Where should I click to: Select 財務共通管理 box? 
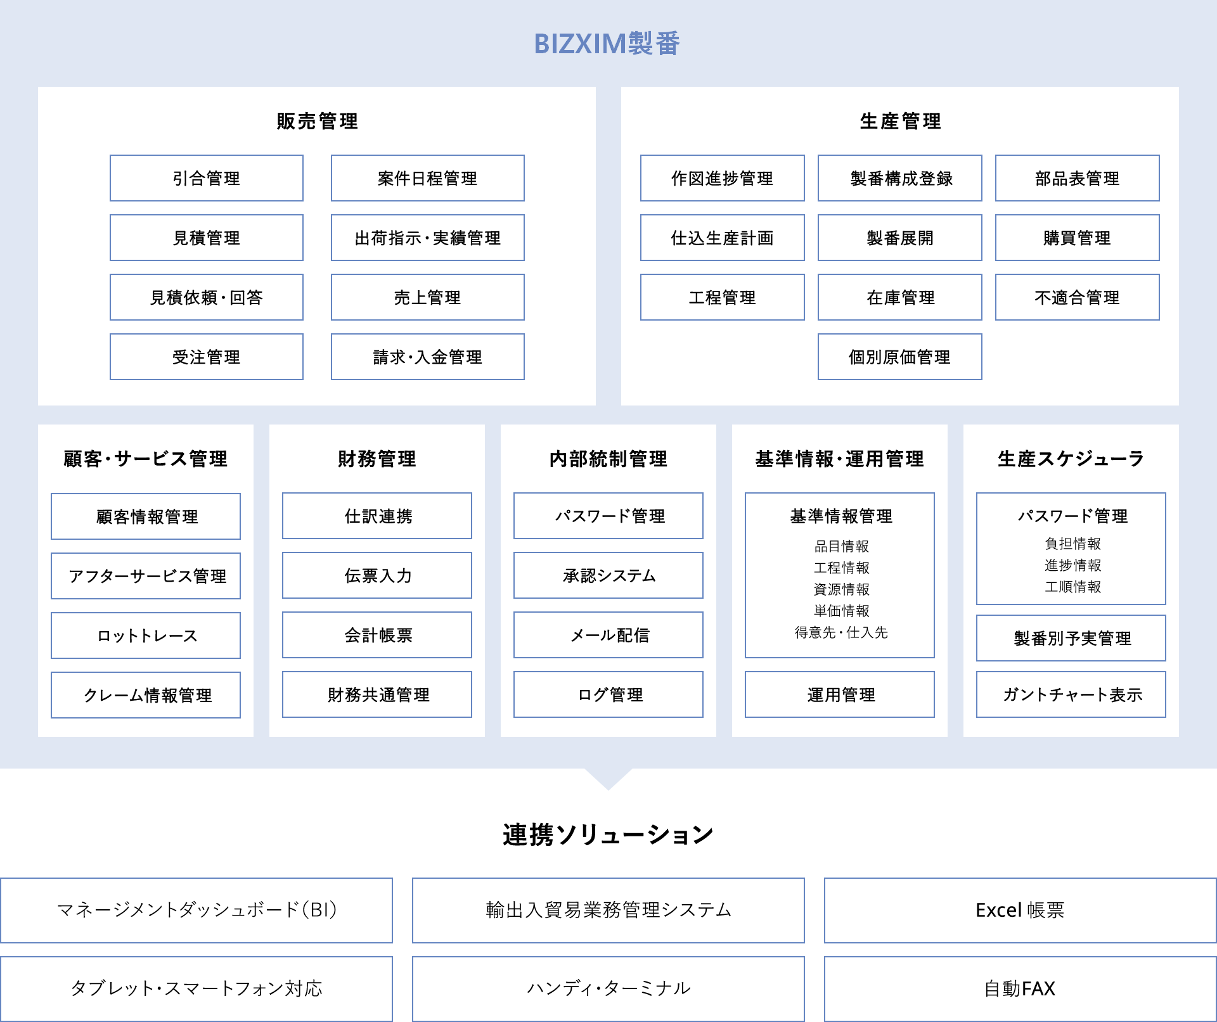(x=377, y=694)
